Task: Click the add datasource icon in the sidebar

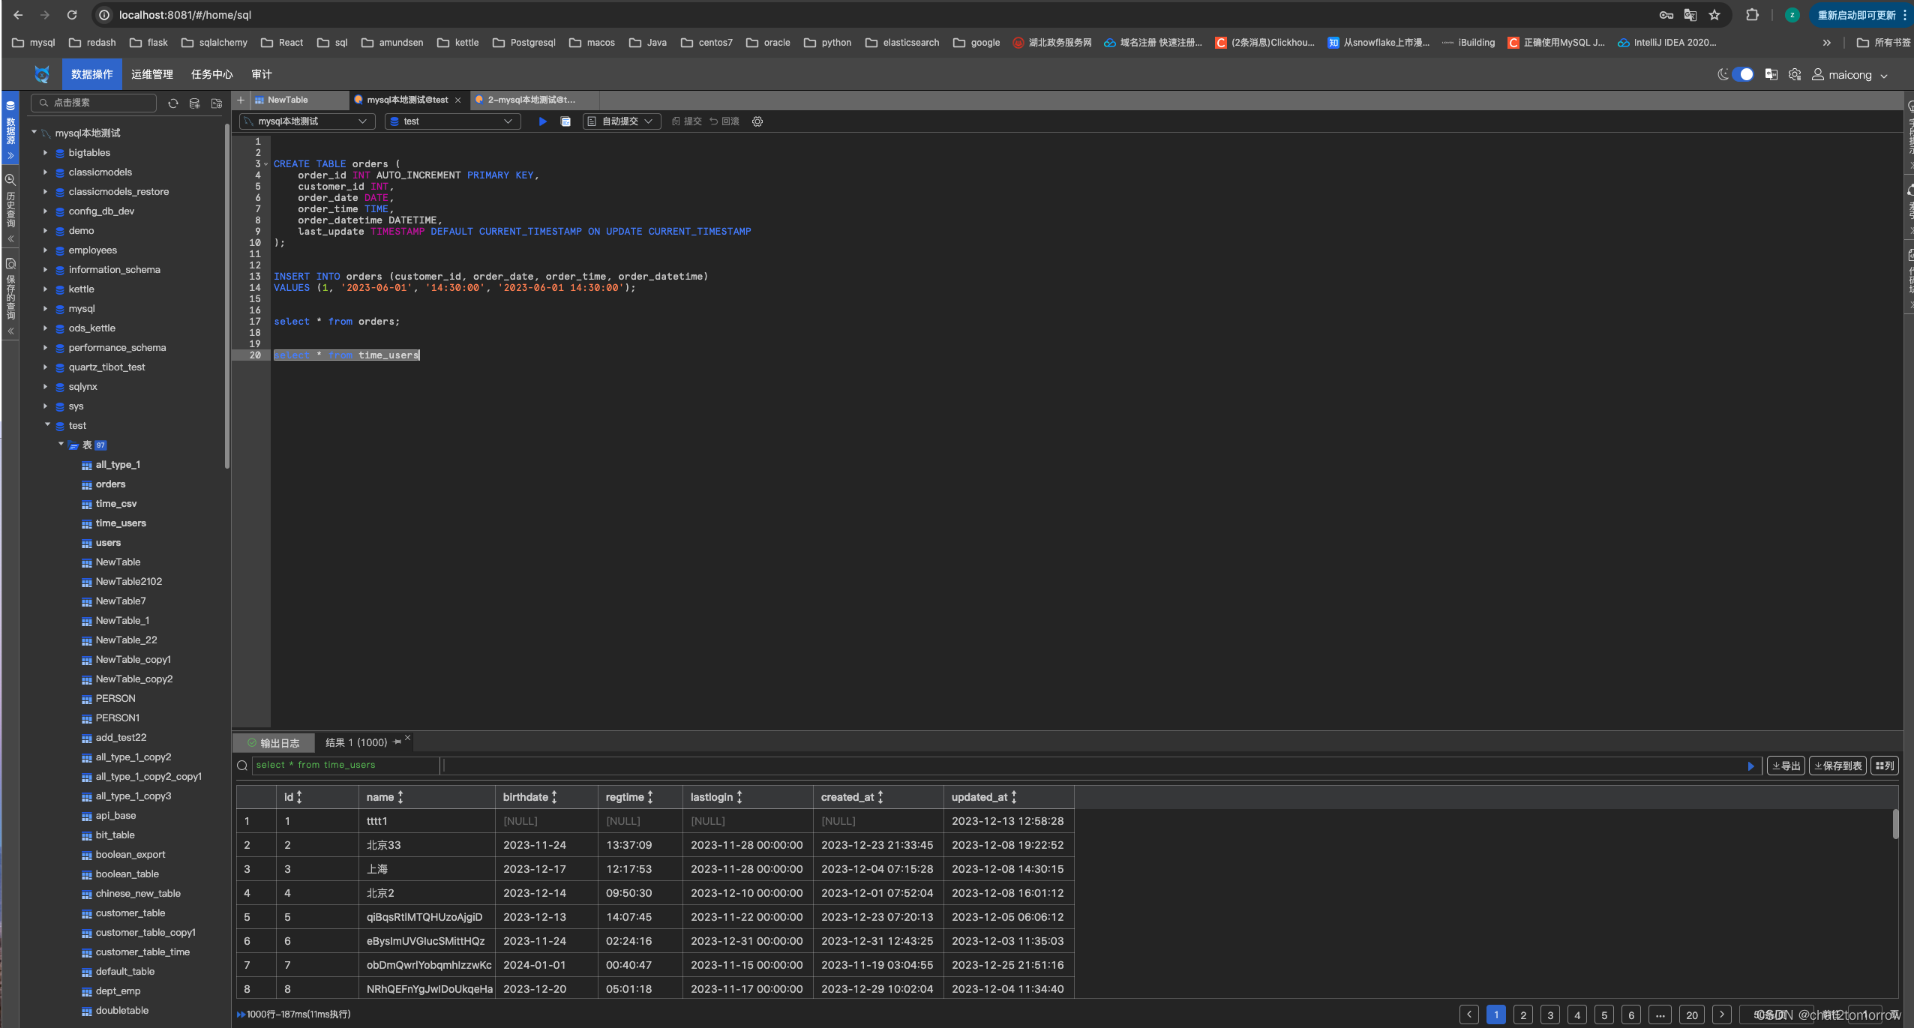Action: coord(195,103)
